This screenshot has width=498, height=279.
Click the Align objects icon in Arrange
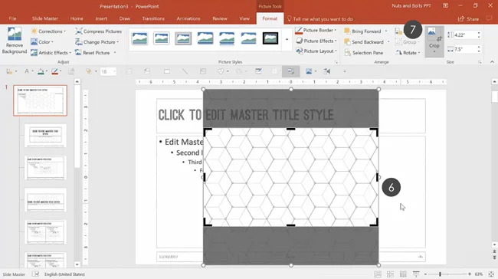398,31
